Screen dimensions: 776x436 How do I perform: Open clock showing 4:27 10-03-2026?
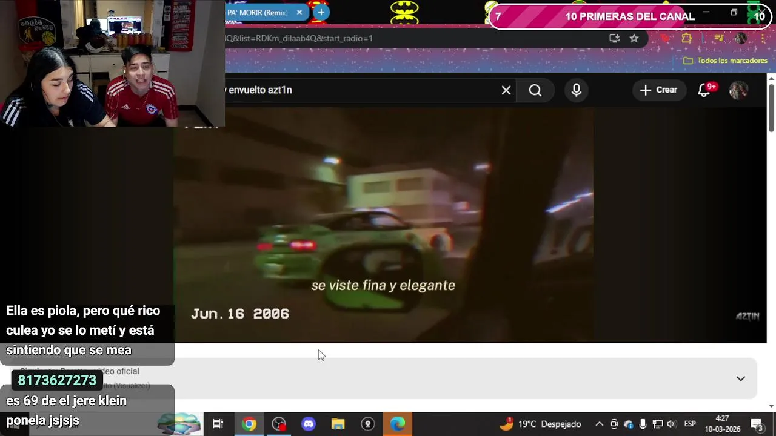coord(723,424)
